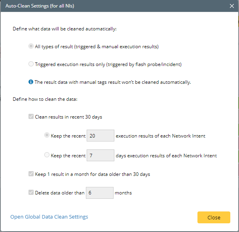Click the 'Define how to clean the data' heading
239x232 pixels.
(45, 99)
